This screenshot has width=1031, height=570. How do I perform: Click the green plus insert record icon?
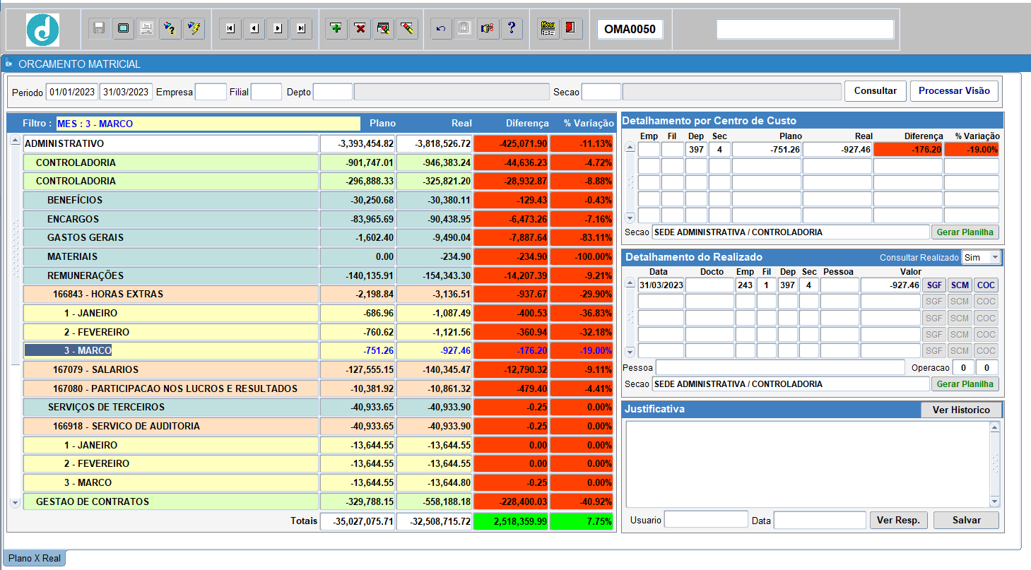pyautogui.click(x=336, y=28)
